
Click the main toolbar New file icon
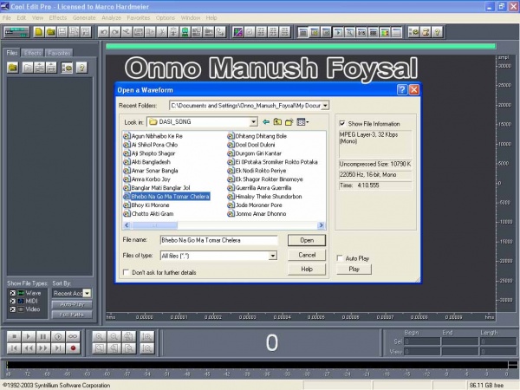tap(39, 32)
